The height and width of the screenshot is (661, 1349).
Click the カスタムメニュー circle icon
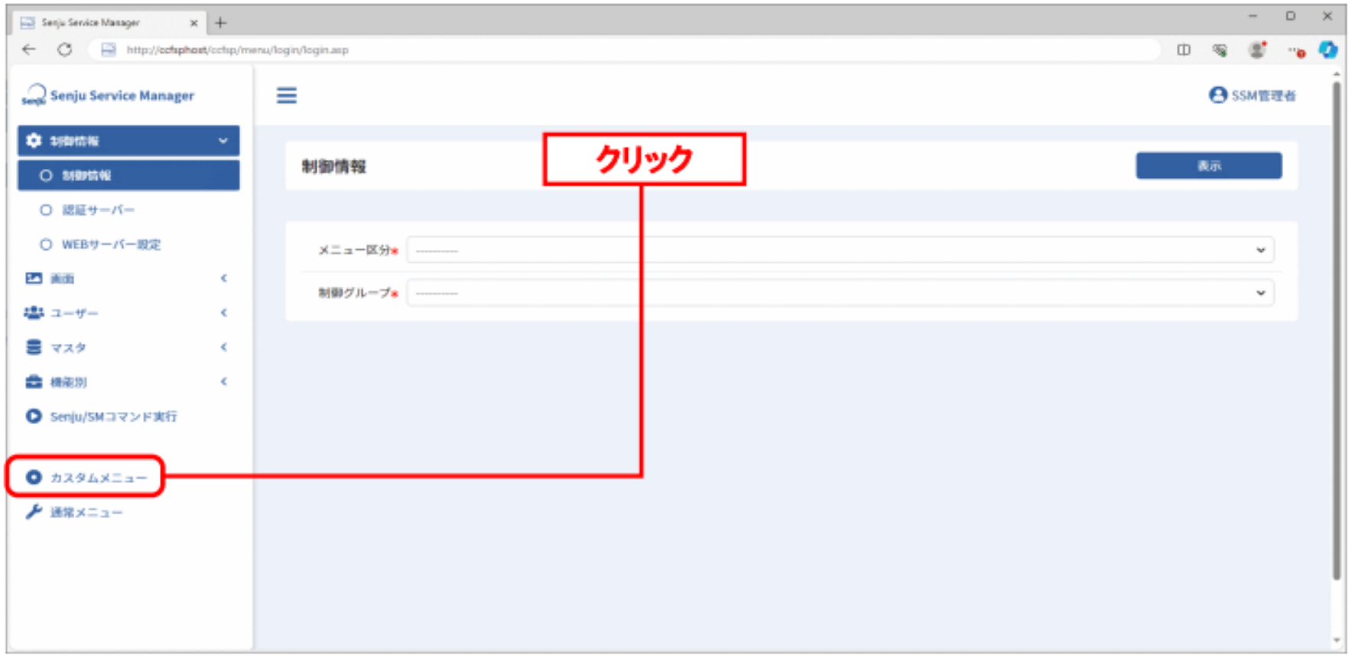tap(34, 478)
